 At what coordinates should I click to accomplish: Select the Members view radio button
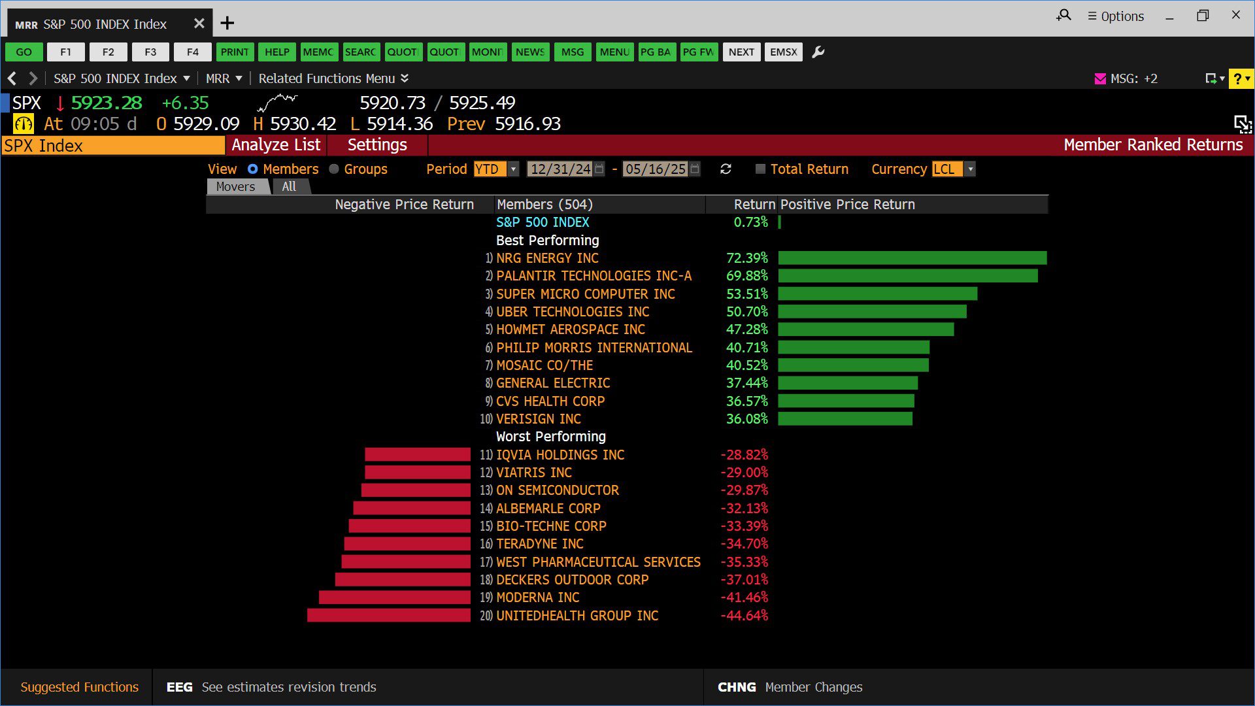pyautogui.click(x=252, y=169)
